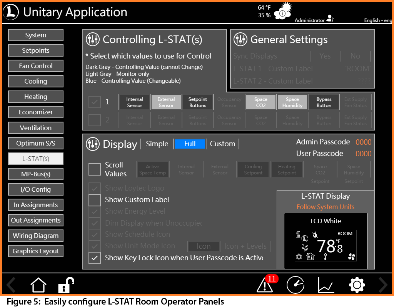394x308 pixels.
Task: Click key lock icon in LCD preview
Action: coord(326,257)
